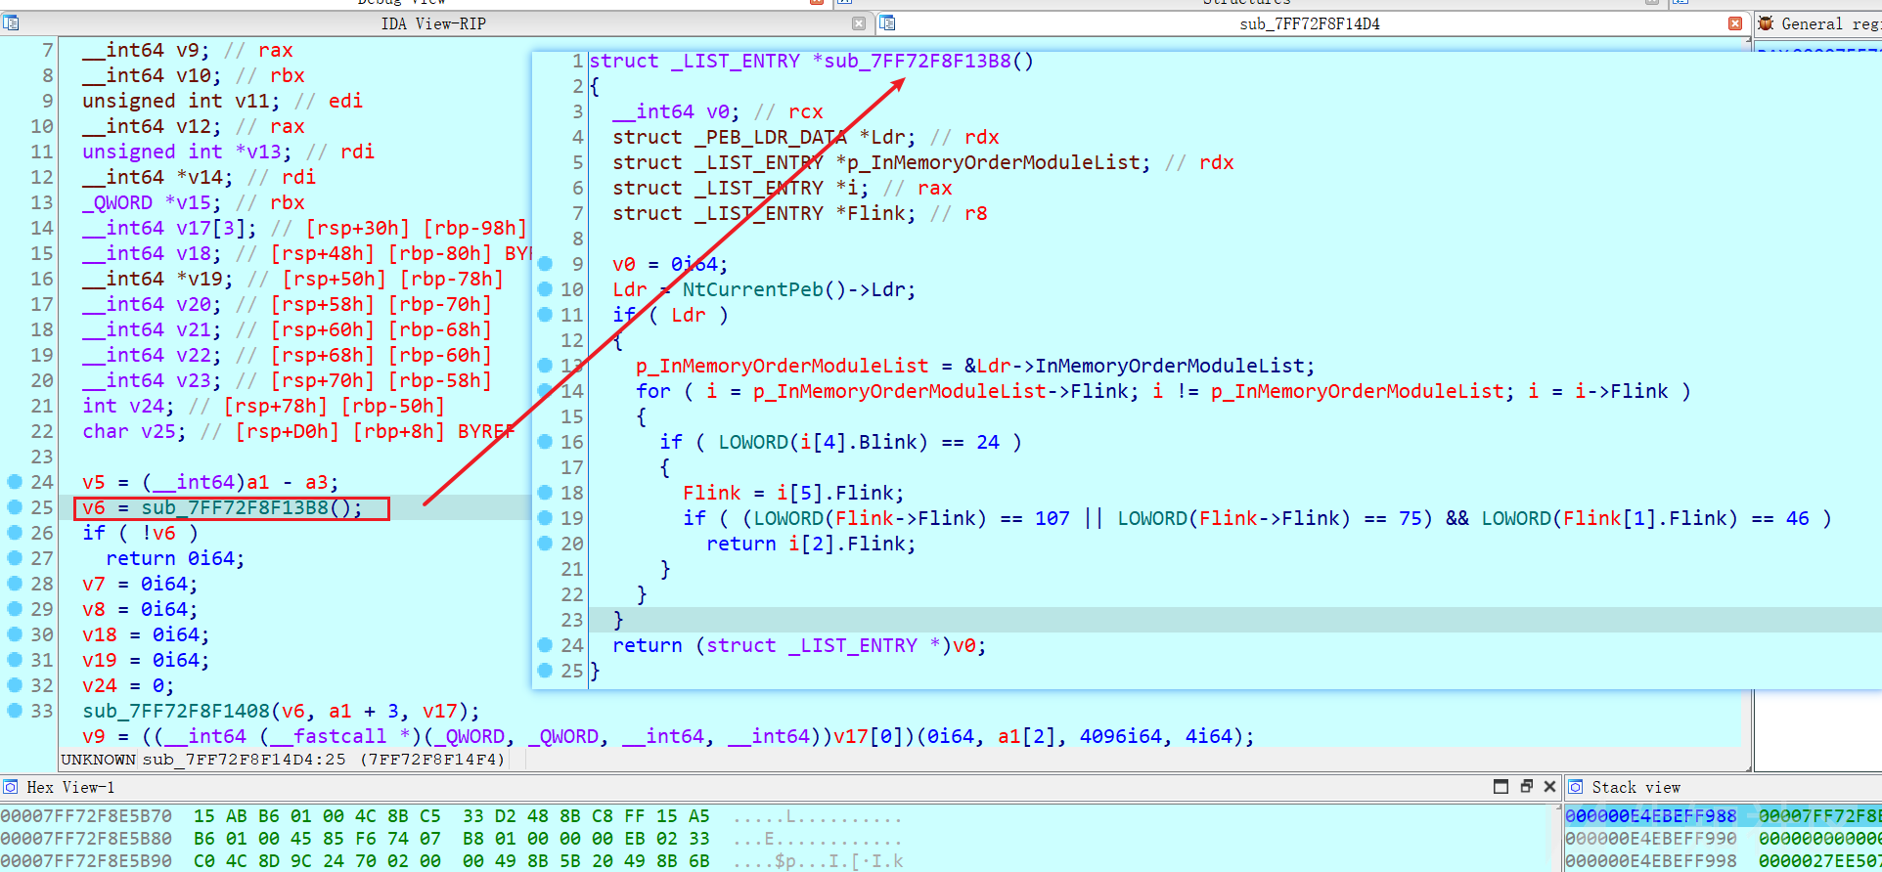Click line number 7 in the pseudocode gutter
The height and width of the screenshot is (872, 1882).
click(48, 50)
